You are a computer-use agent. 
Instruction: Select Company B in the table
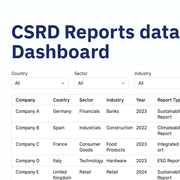(27, 128)
